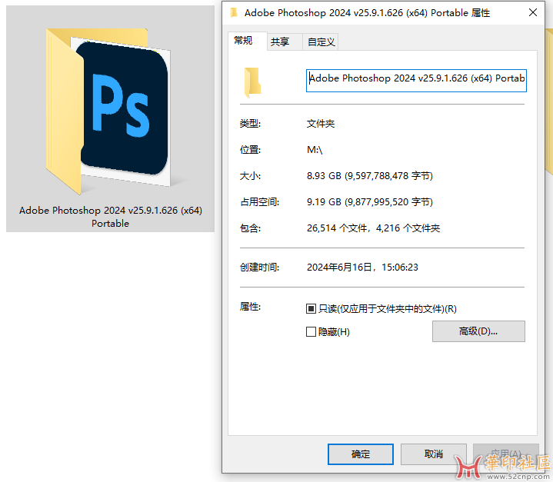Open the 自定义 tab
The width and height of the screenshot is (553, 482).
(x=321, y=42)
